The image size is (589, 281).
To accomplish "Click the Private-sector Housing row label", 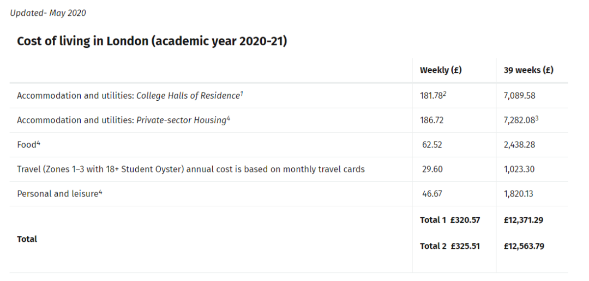I will tap(122, 120).
